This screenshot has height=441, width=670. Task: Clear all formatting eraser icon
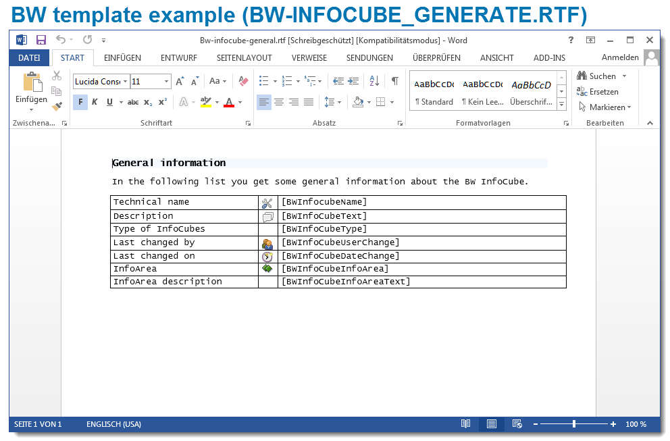(243, 81)
